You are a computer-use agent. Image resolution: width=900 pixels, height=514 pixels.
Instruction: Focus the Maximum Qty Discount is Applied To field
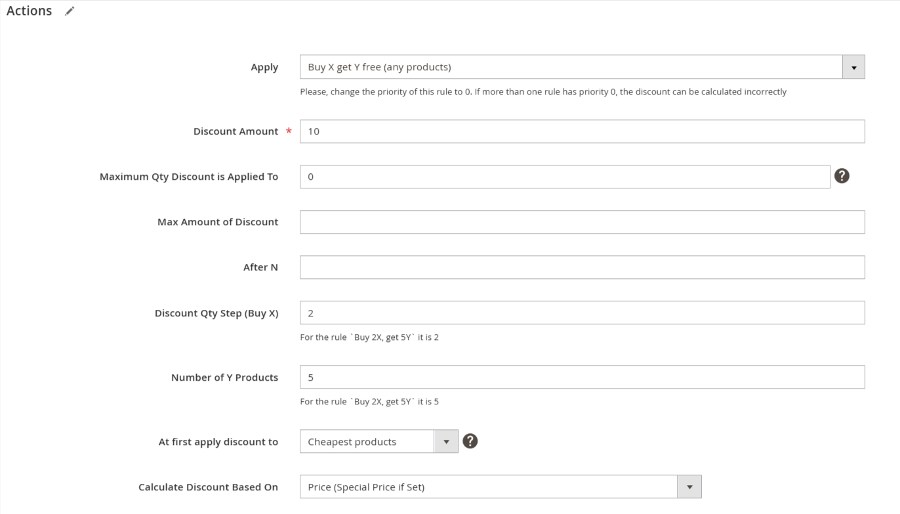pyautogui.click(x=565, y=177)
